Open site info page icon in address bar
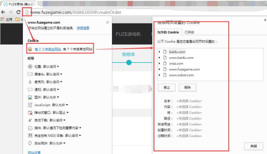The image size is (267, 154). point(27,12)
